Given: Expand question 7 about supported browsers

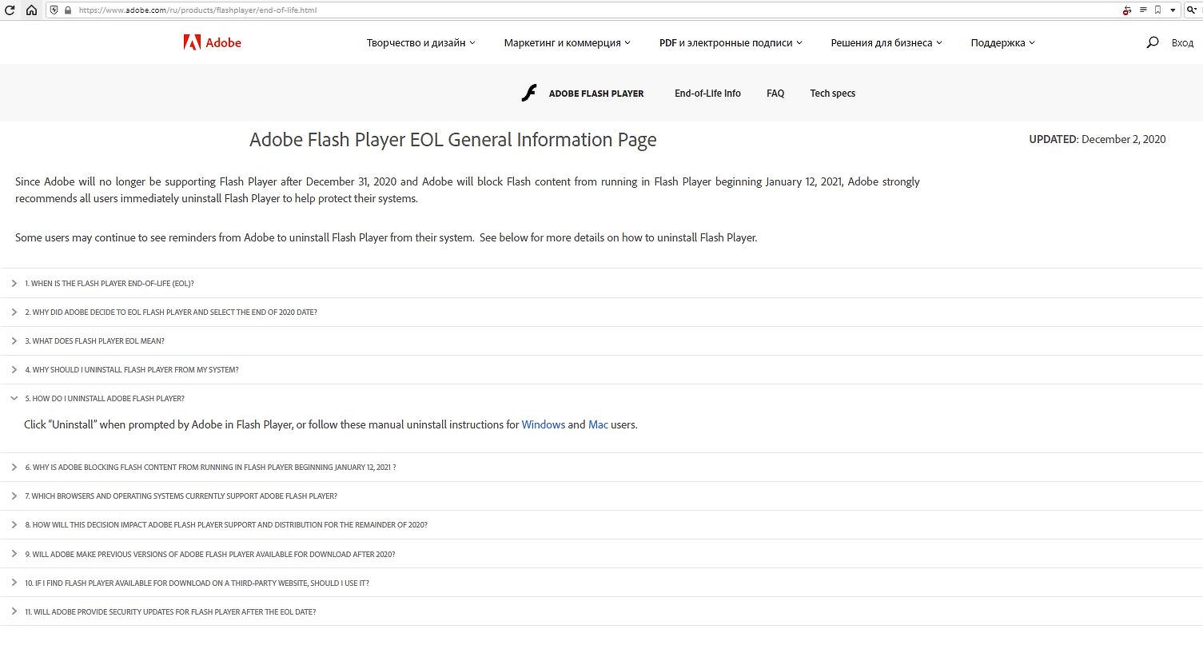Looking at the screenshot, I should (x=601, y=496).
